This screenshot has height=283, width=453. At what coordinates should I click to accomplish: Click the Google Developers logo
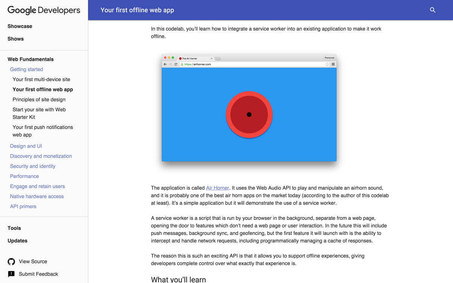click(44, 11)
